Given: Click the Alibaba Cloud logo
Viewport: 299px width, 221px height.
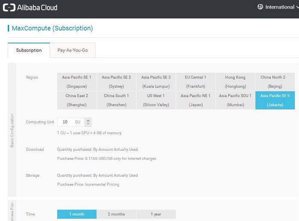Looking at the screenshot, I should click(30, 8).
